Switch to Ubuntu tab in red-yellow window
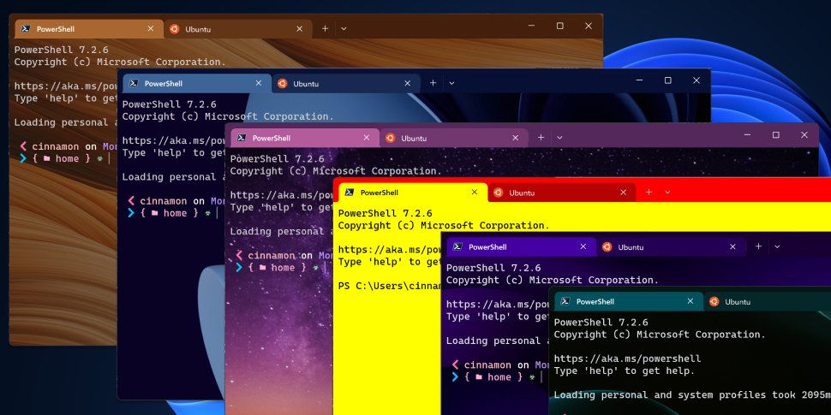 tap(562, 193)
